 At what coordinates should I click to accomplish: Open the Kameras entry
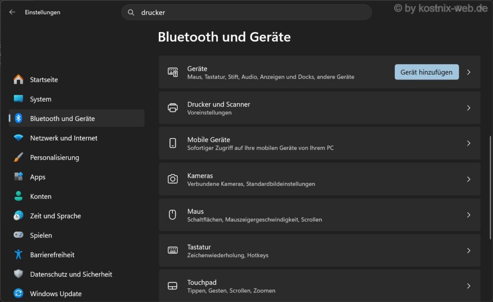point(320,179)
